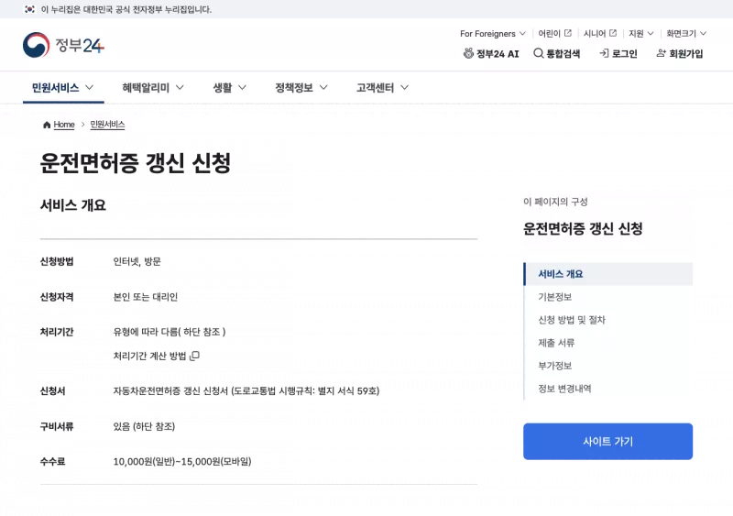Click the 신청방법 row label
This screenshot has height=516, width=733.
click(57, 261)
